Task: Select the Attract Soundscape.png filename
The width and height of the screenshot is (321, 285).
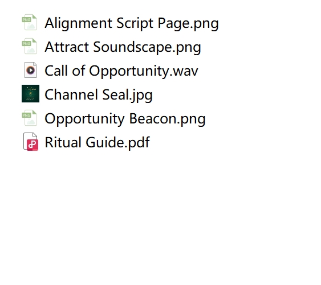Action: (123, 47)
